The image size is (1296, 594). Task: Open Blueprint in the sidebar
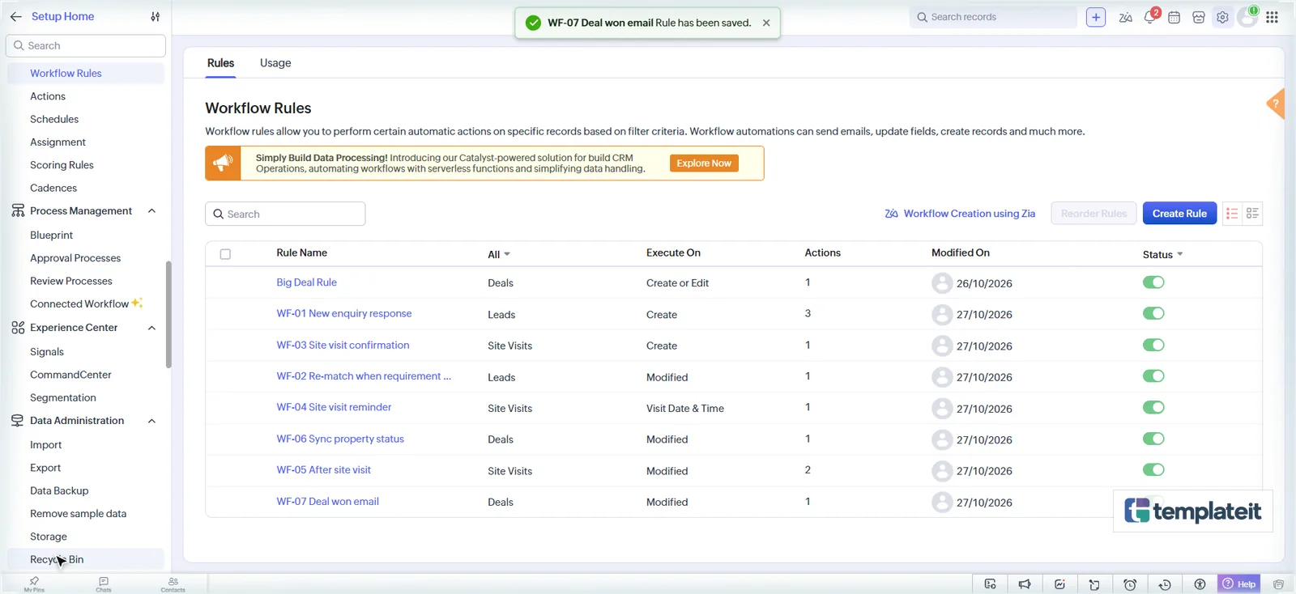coord(51,235)
